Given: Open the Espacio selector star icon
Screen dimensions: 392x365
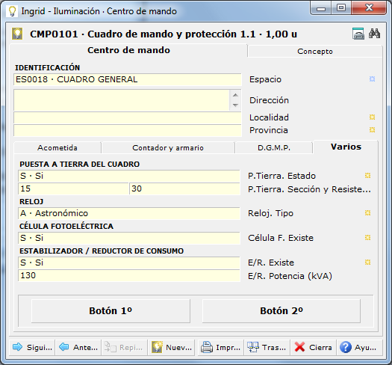Looking at the screenshot, I should click(373, 79).
